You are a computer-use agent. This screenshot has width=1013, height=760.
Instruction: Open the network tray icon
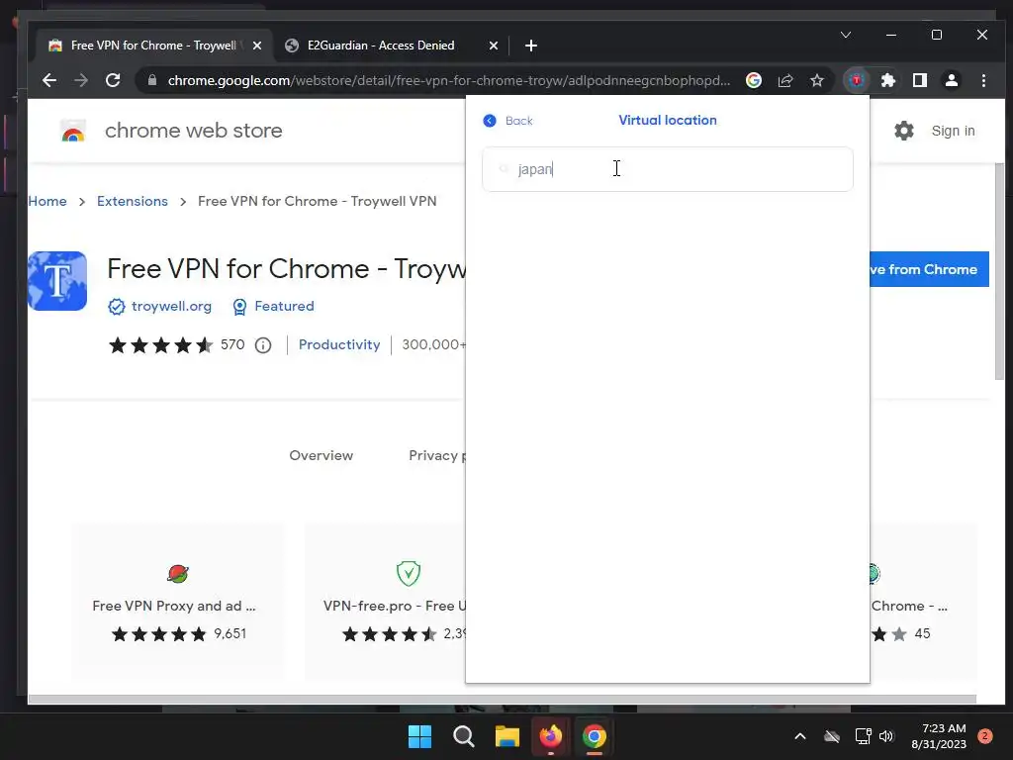tap(863, 736)
